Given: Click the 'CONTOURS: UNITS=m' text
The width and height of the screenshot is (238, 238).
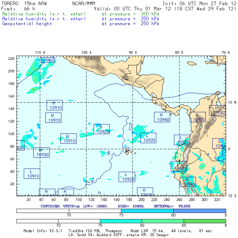Looking at the screenshot, I should point(60,206).
